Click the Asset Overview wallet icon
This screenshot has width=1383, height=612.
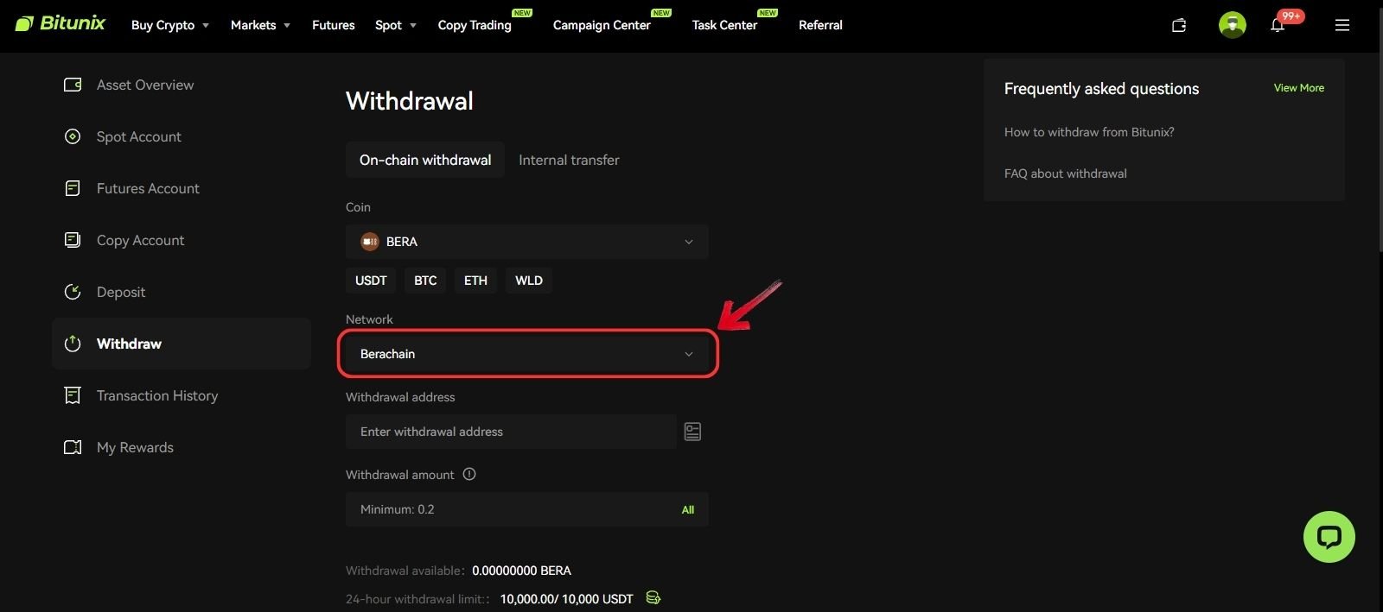click(x=73, y=85)
